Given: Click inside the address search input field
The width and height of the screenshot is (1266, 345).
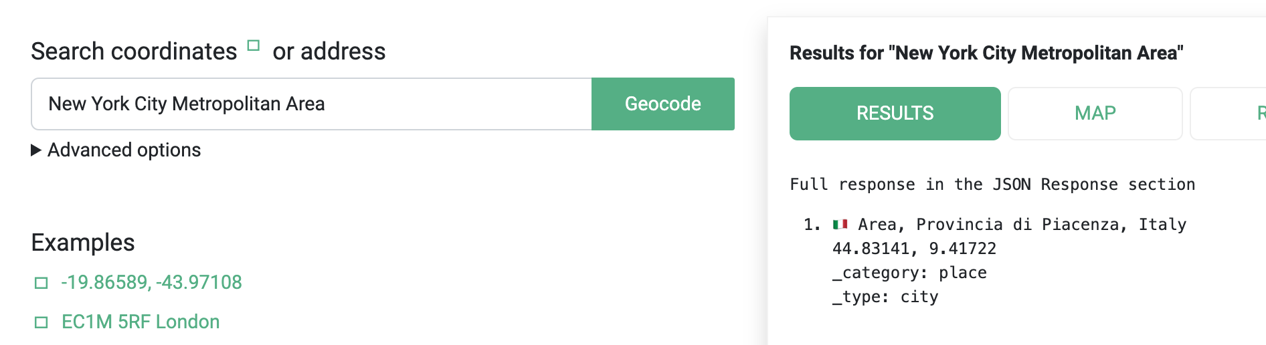Looking at the screenshot, I should click(x=311, y=104).
